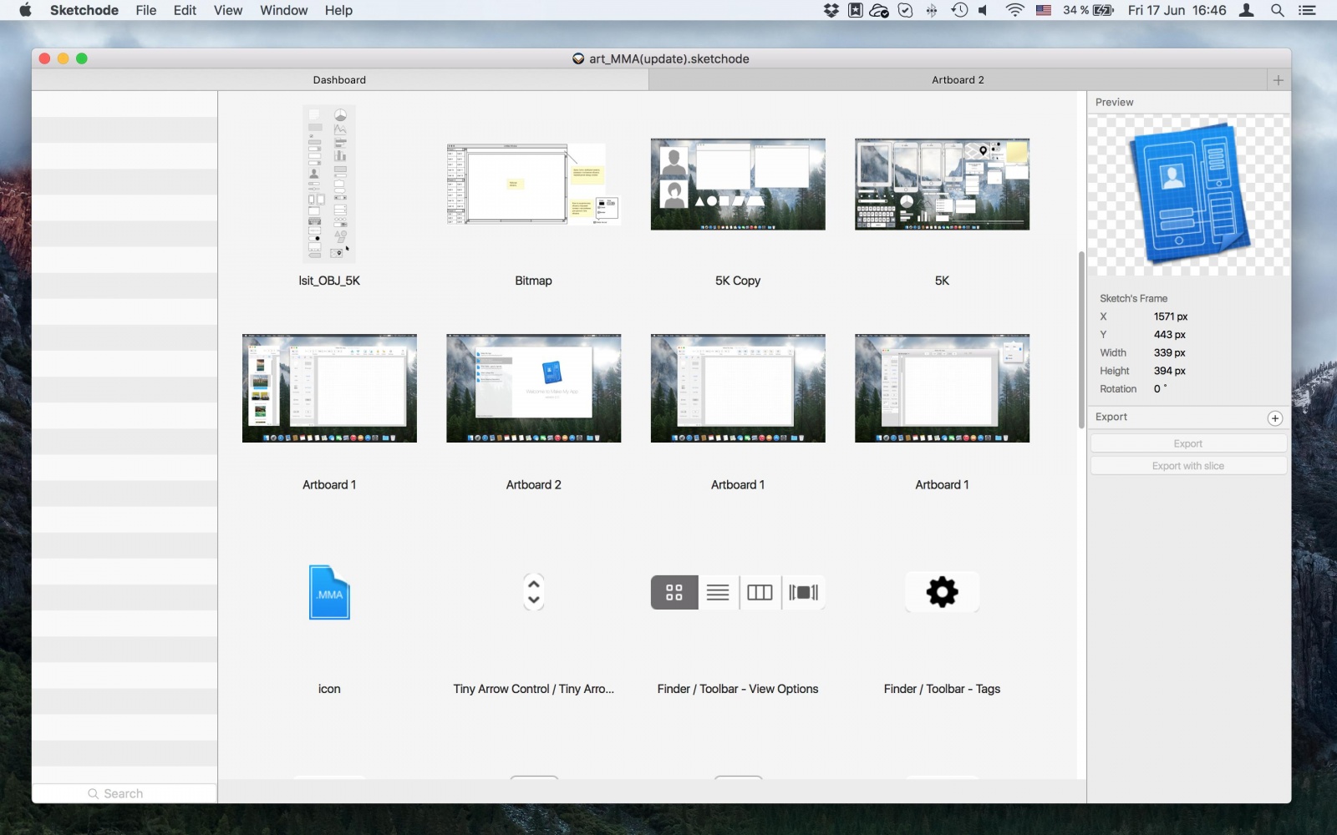Screen dimensions: 1337x835
Task: Open the Apple menu
Action: [x=25, y=10]
